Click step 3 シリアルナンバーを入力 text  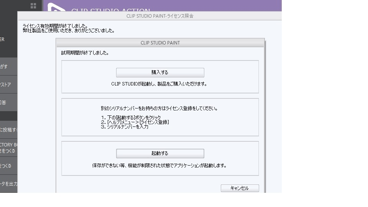125,127
